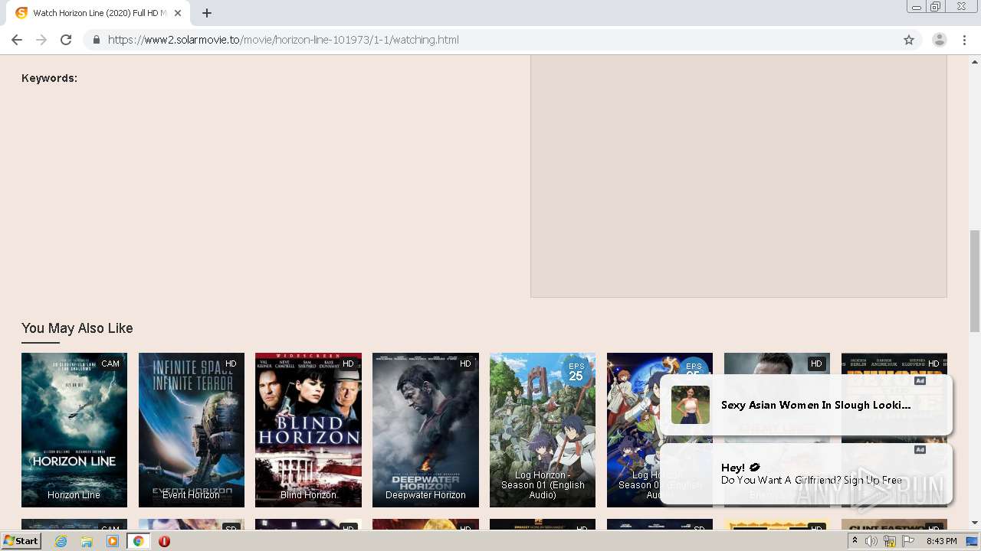
Task: Open the Event Horizon movie poster
Action: 192,429
